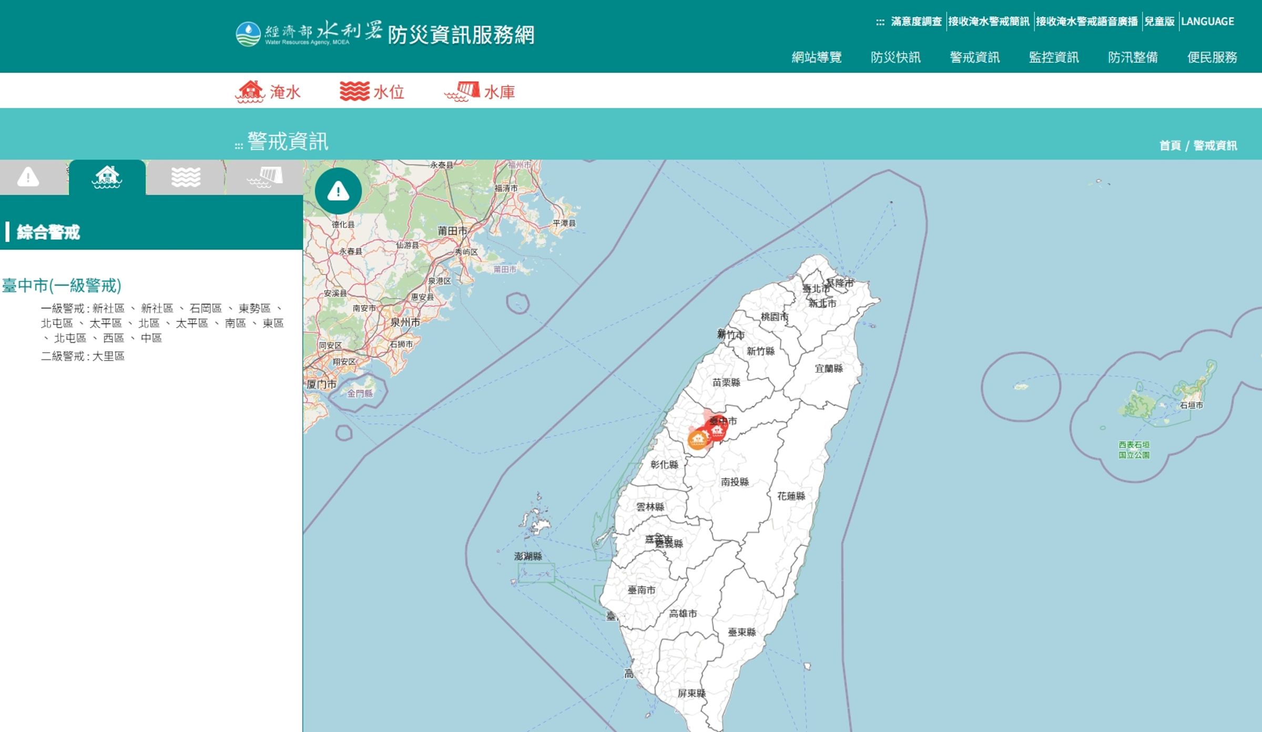
Task: Click 警戒資訊 in the breadcrumb
Action: pos(1215,146)
